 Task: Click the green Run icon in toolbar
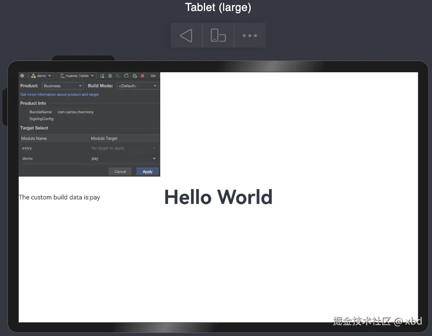[102, 76]
